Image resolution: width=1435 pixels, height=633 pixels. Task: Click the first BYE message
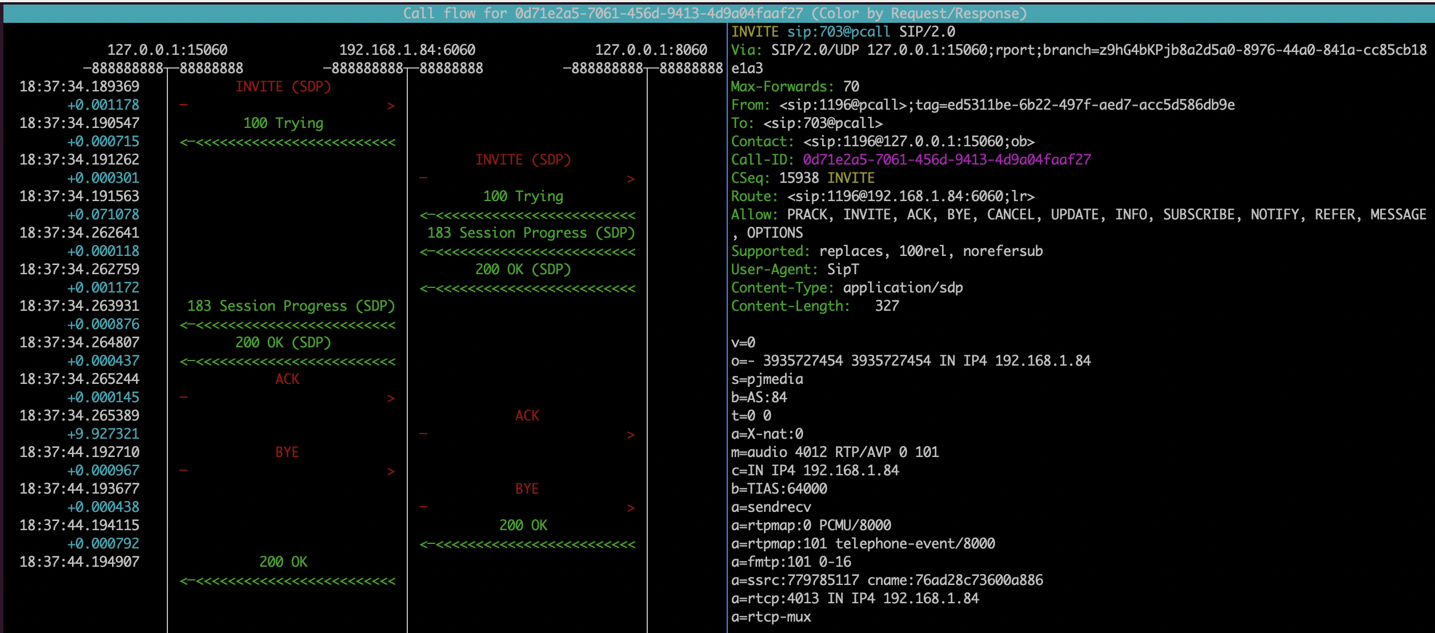tap(287, 452)
